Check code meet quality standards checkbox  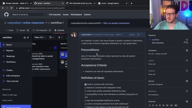85,91
